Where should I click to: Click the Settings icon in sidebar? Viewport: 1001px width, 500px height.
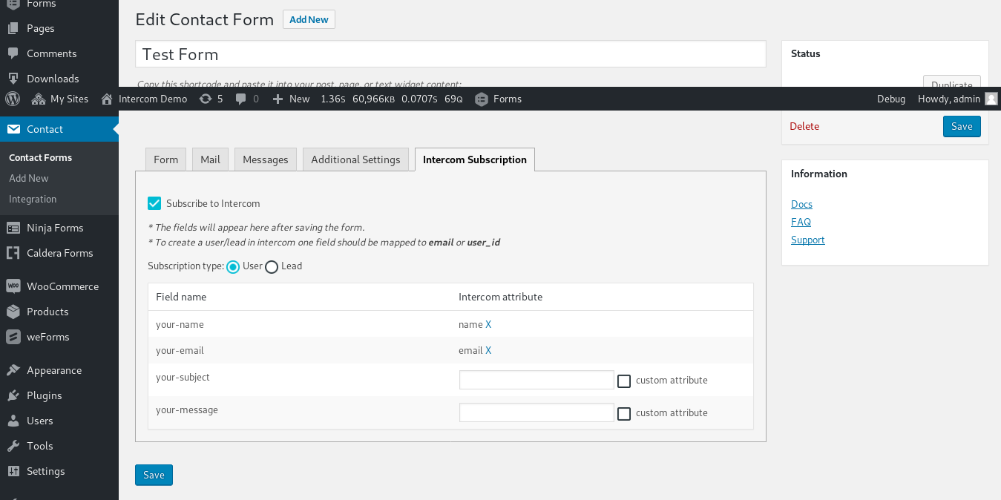(13, 471)
